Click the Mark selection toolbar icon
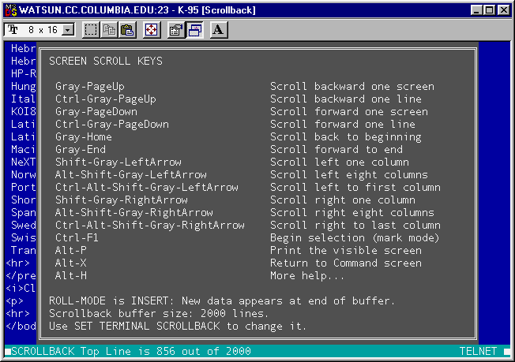Image resolution: width=515 pixels, height=362 pixels. click(91, 30)
